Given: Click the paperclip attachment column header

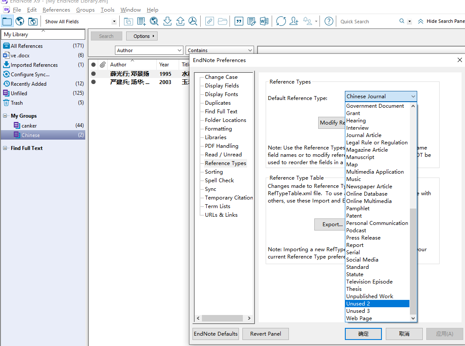Looking at the screenshot, I should (102, 64).
